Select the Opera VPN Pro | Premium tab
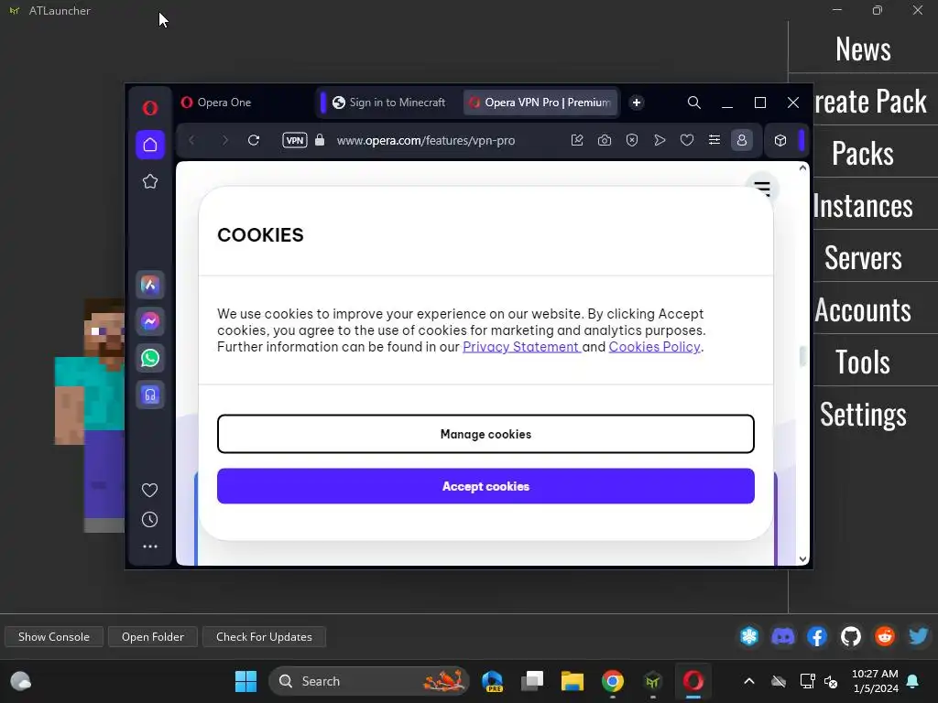 [x=540, y=103]
